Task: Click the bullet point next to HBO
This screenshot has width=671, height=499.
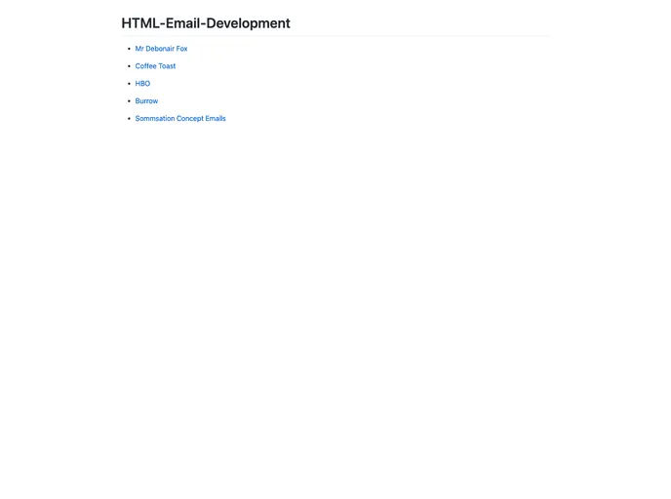Action: click(129, 84)
